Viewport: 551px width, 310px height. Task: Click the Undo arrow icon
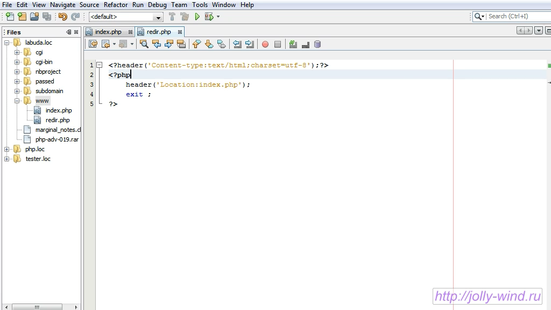(x=63, y=17)
